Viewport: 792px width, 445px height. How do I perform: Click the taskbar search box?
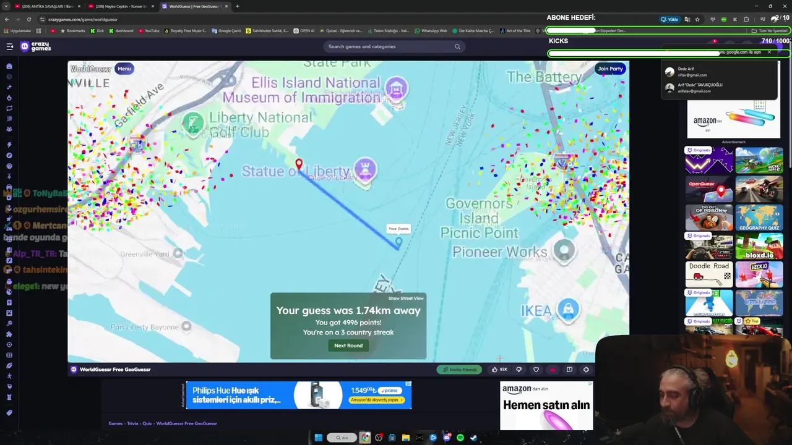(342, 438)
